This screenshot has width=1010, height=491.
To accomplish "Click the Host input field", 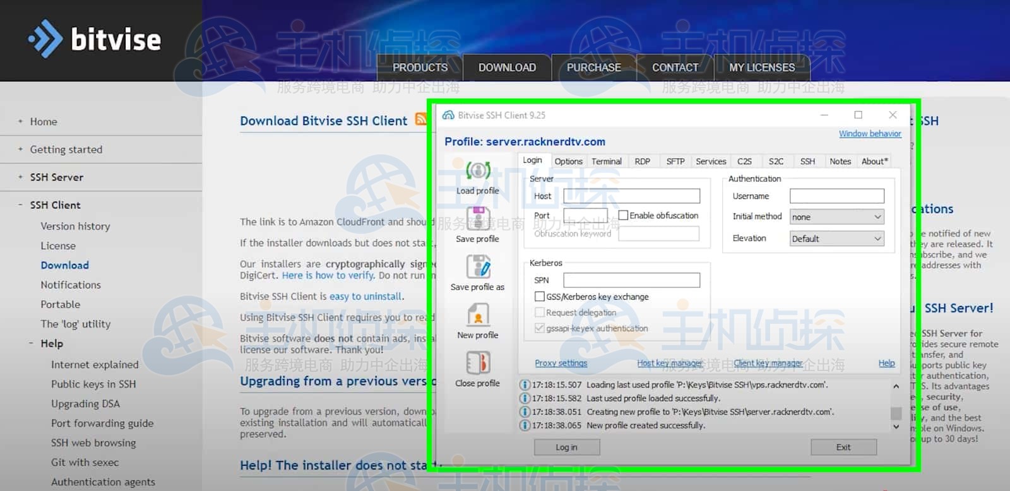I will tap(631, 196).
